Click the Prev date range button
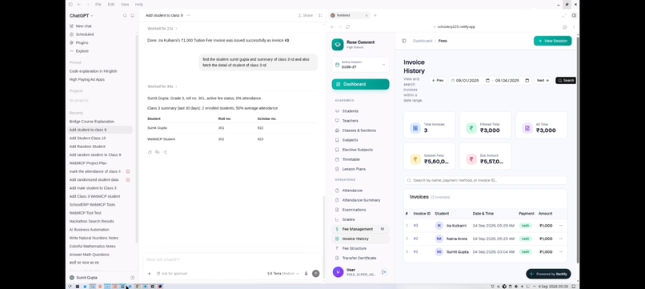The image size is (645, 289). 438,80
